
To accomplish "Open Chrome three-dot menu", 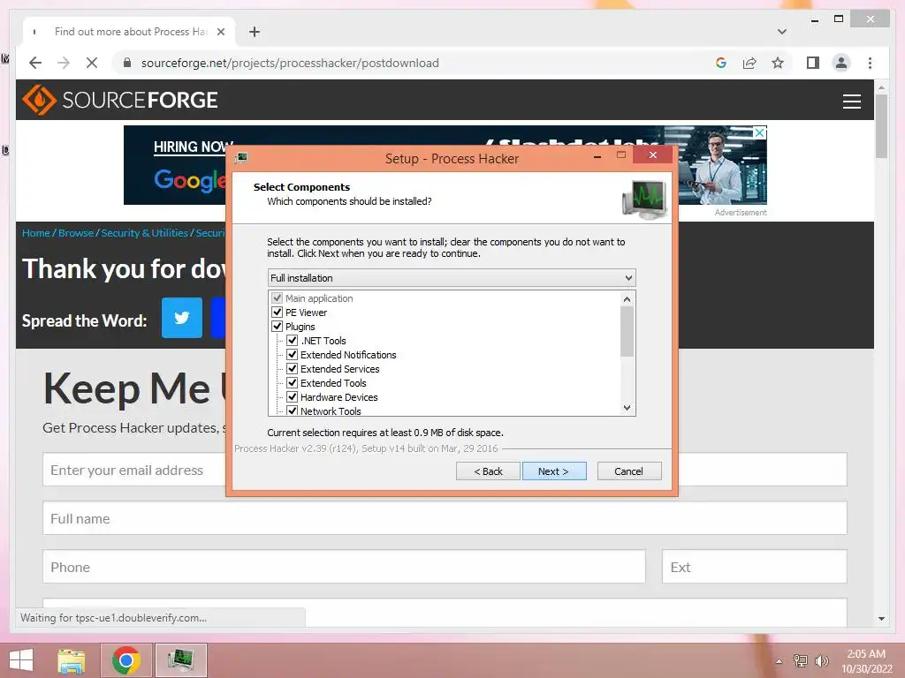I will [870, 63].
